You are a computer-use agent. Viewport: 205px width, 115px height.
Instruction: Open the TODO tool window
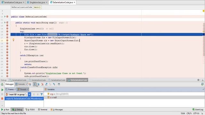click(30, 110)
